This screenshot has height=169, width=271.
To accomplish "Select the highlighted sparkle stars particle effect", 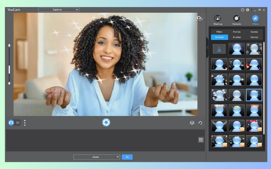I will coord(254,95).
